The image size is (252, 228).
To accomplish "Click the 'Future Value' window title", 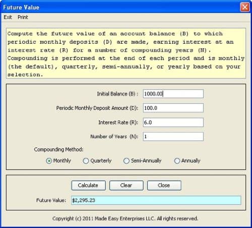I will click(21, 8).
